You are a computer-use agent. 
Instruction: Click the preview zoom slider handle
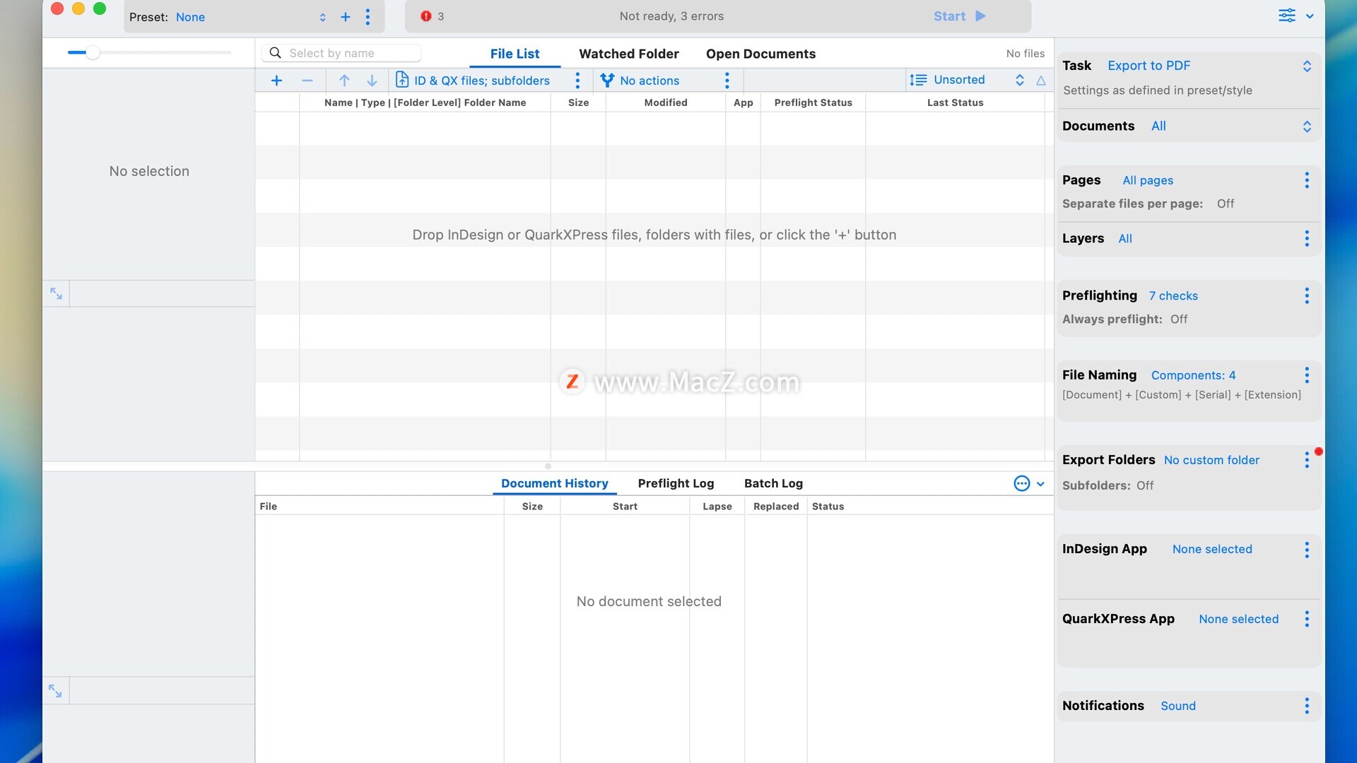93,52
